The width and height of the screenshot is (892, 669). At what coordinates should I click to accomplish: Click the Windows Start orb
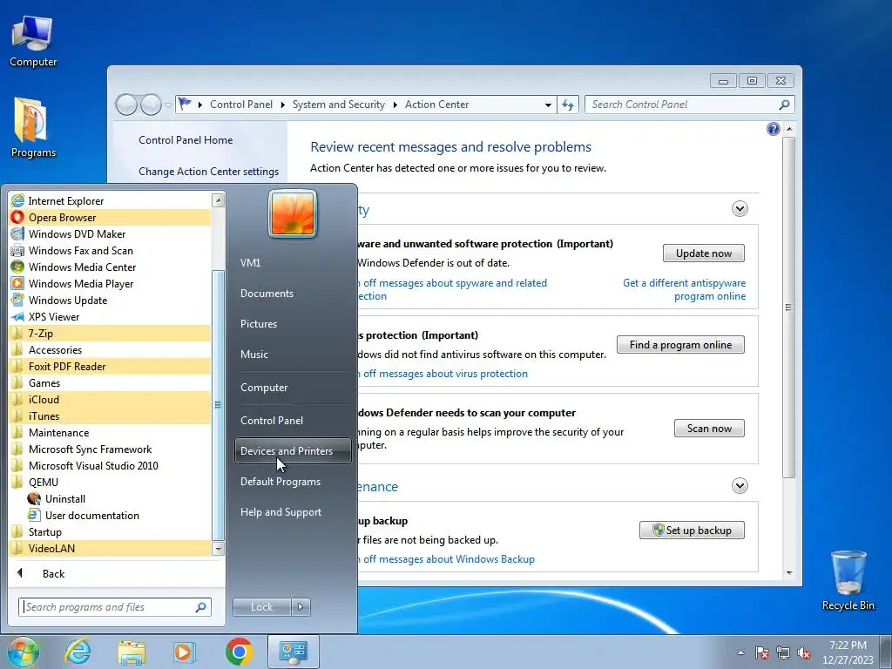[x=23, y=652]
